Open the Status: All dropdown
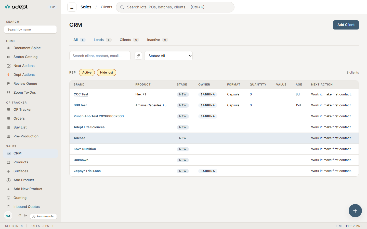Viewport: 367px width, 229px height. [x=168, y=56]
